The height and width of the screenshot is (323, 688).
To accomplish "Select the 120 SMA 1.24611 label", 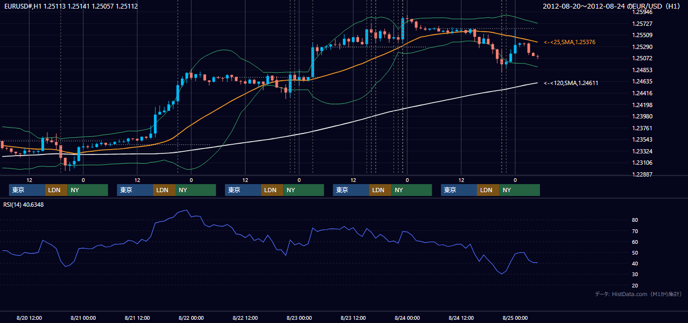I will [571, 83].
